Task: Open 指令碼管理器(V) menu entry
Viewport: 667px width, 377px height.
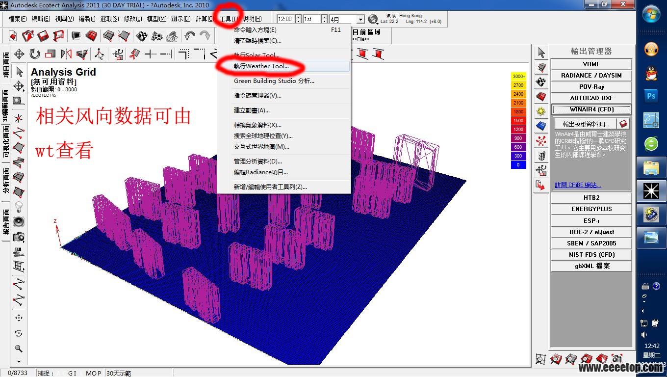Action: click(x=284, y=96)
